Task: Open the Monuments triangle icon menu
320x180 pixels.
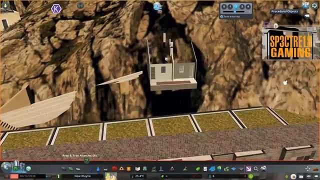Action: click(172, 168)
